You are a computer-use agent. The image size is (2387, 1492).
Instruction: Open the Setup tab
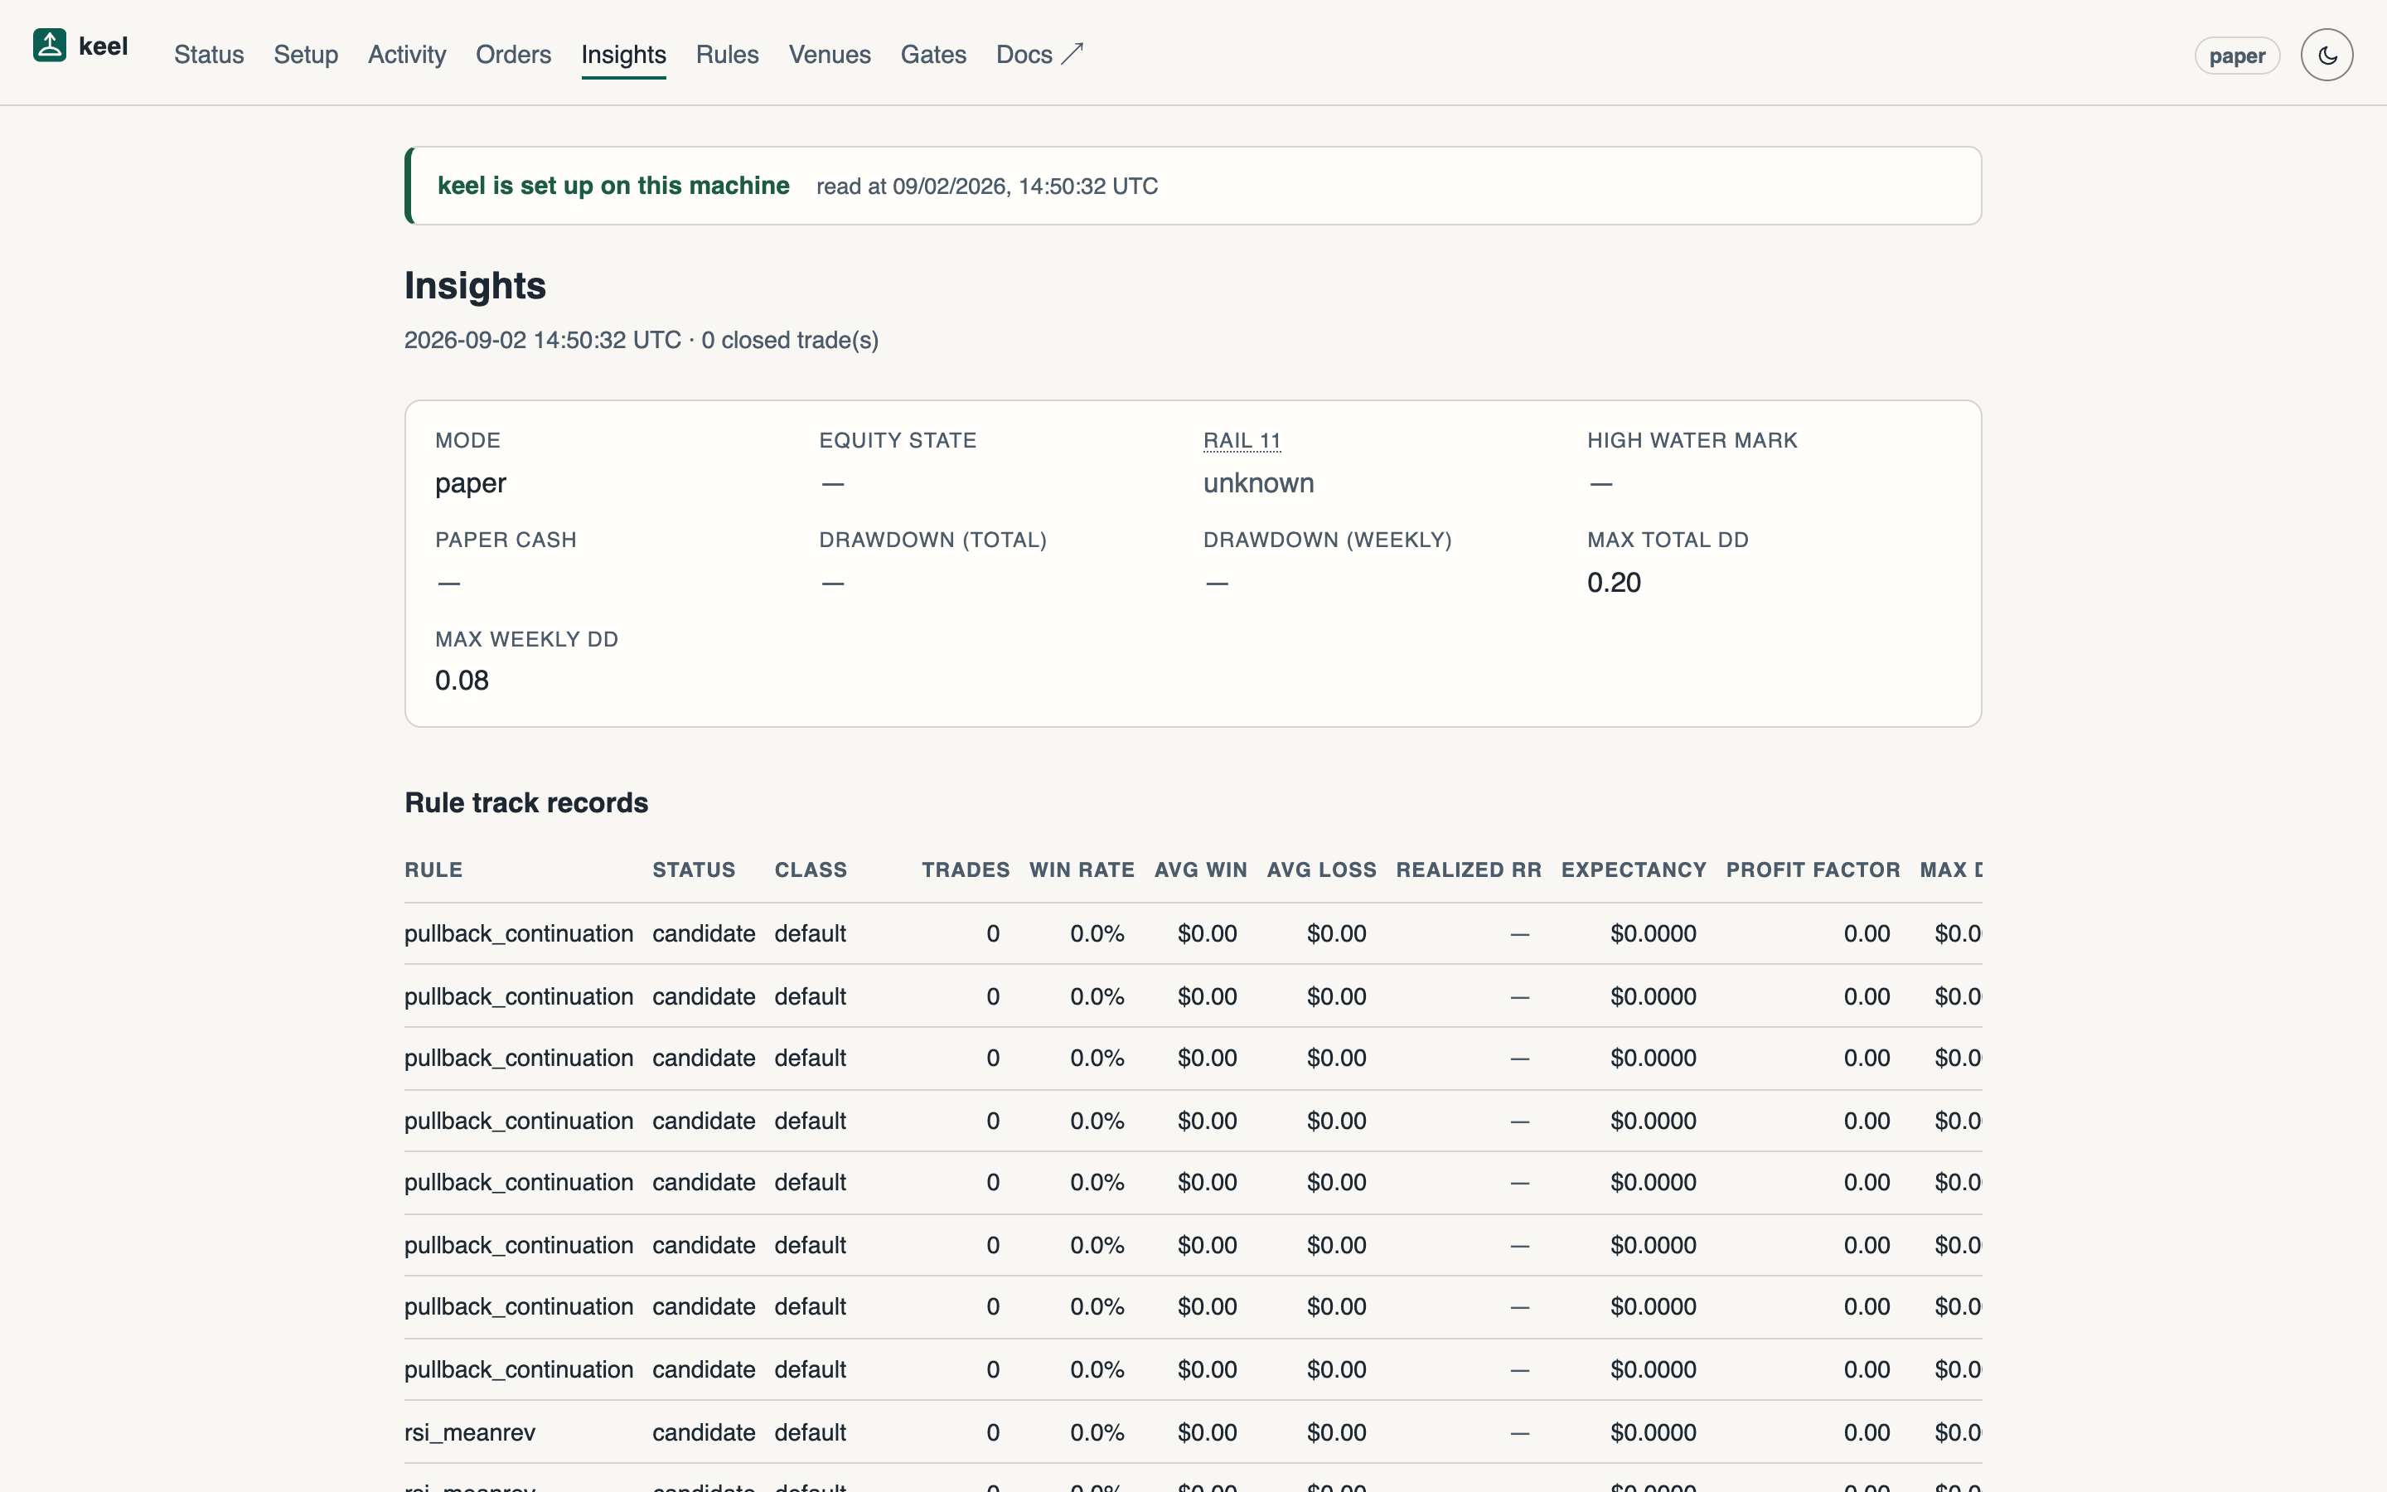[x=306, y=54]
